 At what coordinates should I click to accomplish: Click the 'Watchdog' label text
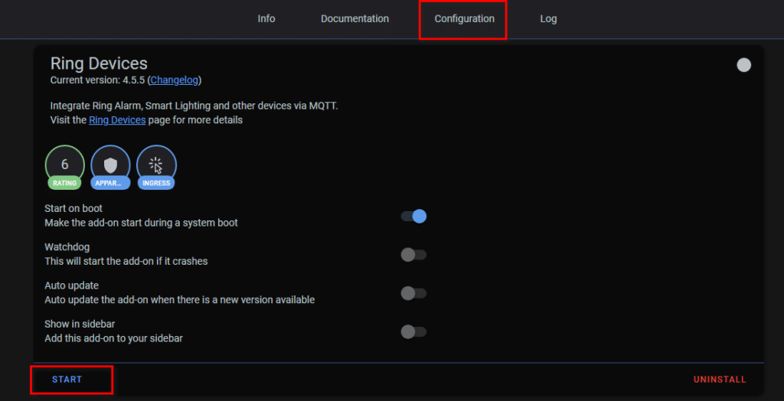click(67, 247)
